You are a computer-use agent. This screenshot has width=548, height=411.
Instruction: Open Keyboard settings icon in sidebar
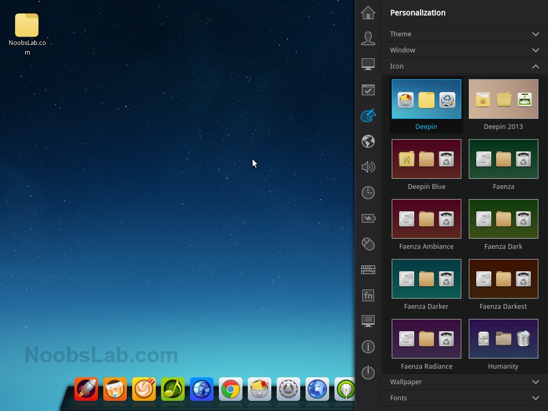point(368,270)
